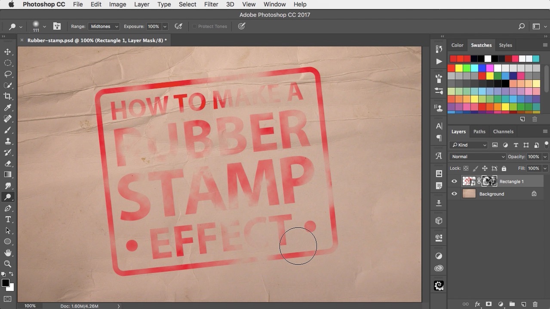Enable the Protect Tones option
Viewport: 550px width, 309px height.
(195, 26)
